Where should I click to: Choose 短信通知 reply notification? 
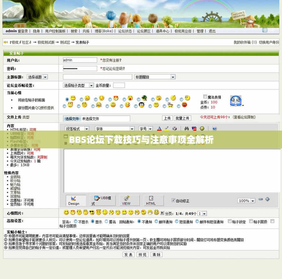[x=177, y=221]
